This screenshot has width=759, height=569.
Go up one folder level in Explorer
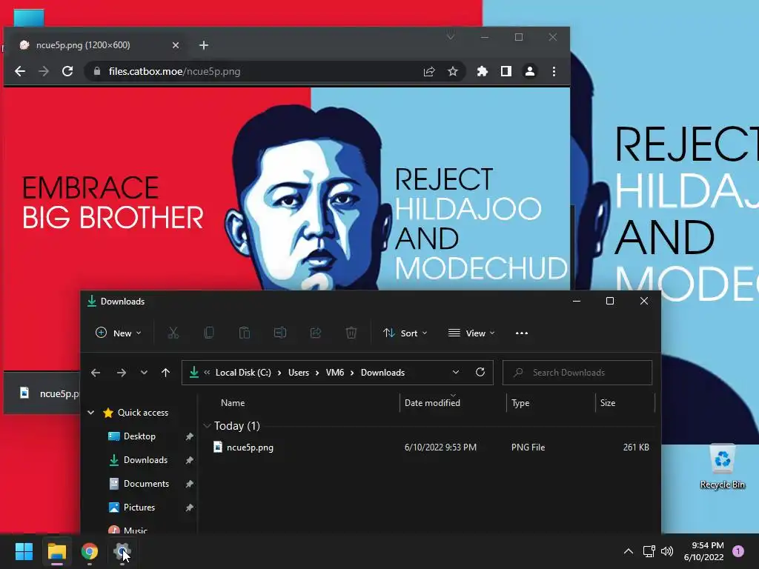[x=165, y=373]
